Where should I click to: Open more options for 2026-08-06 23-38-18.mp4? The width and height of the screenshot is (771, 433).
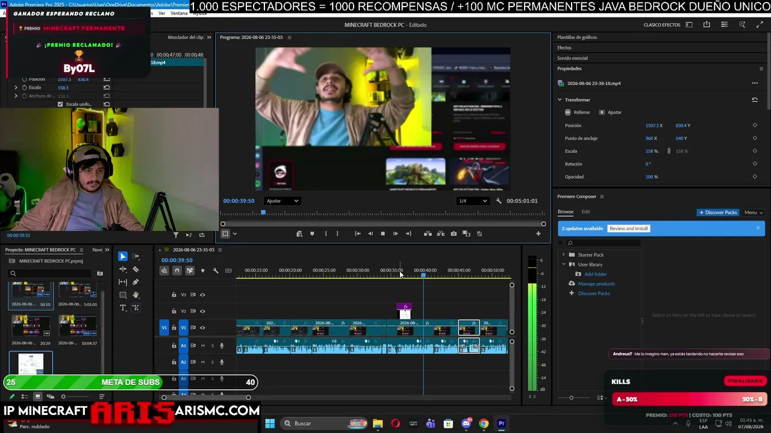pos(755,84)
